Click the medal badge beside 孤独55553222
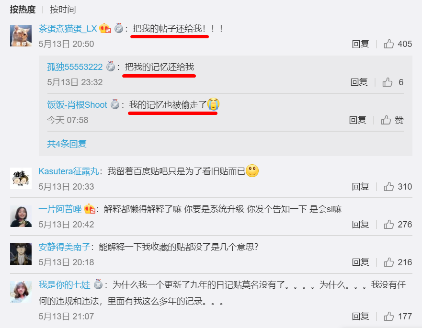 111,66
